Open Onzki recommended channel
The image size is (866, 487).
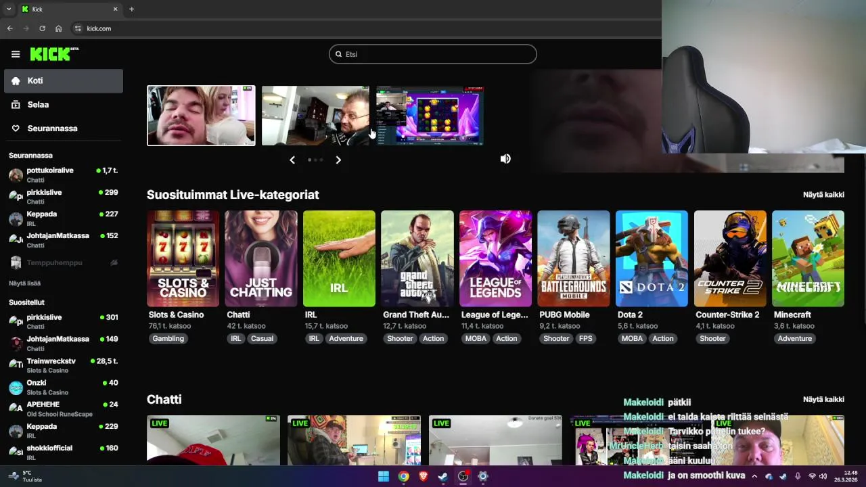64,387
